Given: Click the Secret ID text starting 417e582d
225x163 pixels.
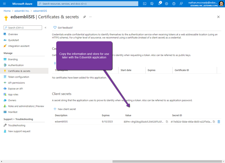Looking at the screenshot, I should pos(191,122).
